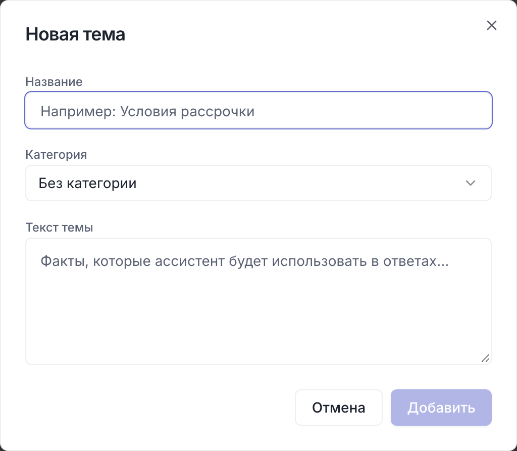Click the Отмена button
The image size is (517, 451).
coord(339,408)
